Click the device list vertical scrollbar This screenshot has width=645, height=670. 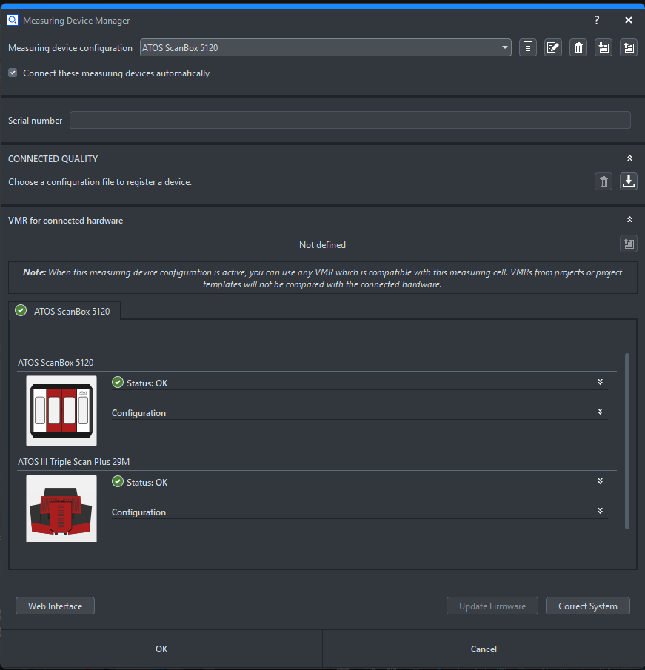point(627,441)
